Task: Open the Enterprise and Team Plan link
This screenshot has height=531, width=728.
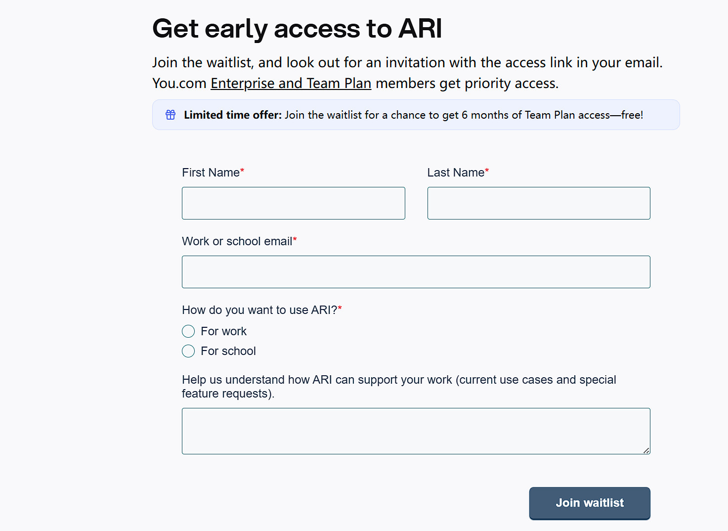Action: pyautogui.click(x=291, y=84)
